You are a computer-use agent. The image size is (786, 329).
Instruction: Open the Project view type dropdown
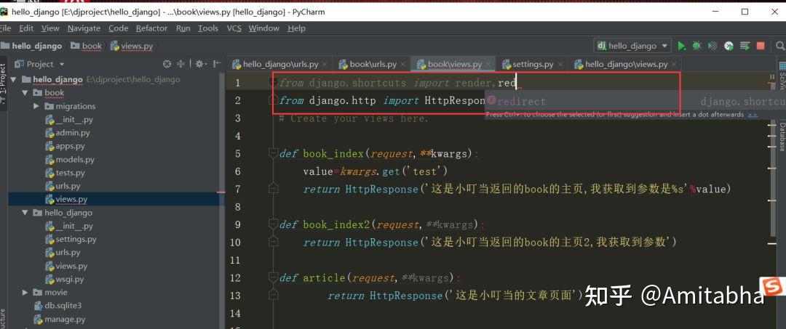40,64
